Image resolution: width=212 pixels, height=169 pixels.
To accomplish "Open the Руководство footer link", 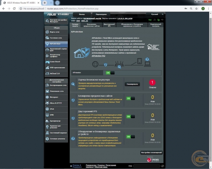I will [x=91, y=165].
